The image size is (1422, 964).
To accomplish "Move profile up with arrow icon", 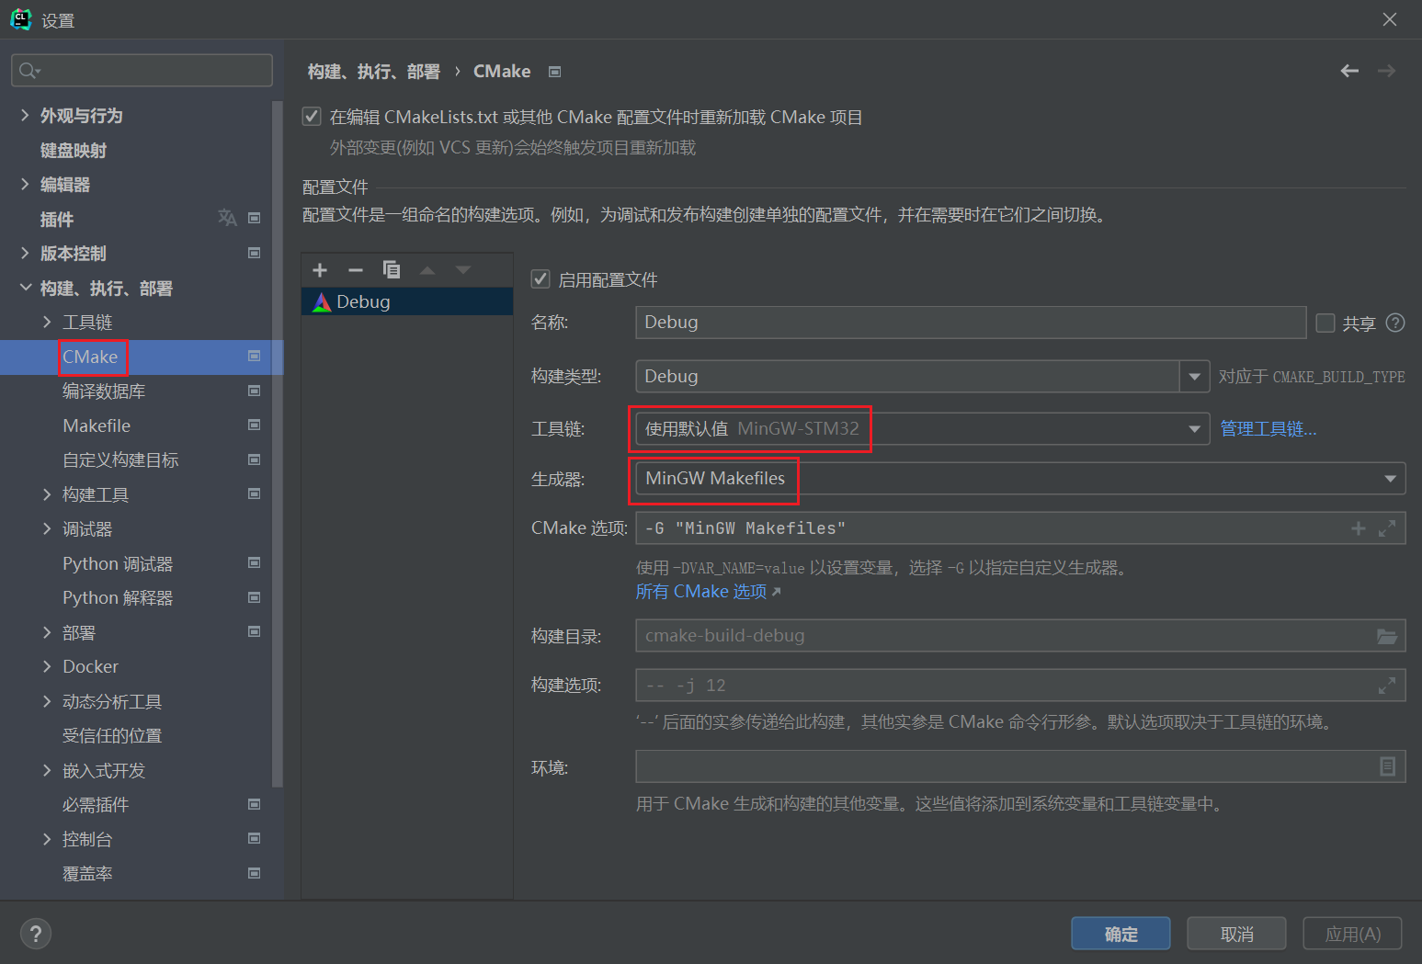I will [x=427, y=270].
